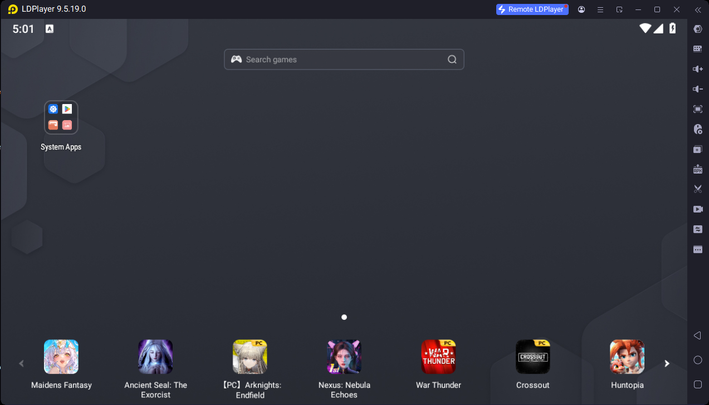Click the cellular signal status icon
The width and height of the screenshot is (709, 405).
click(658, 28)
